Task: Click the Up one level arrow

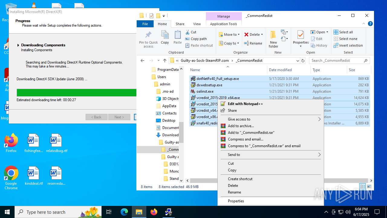Action: click(164, 61)
